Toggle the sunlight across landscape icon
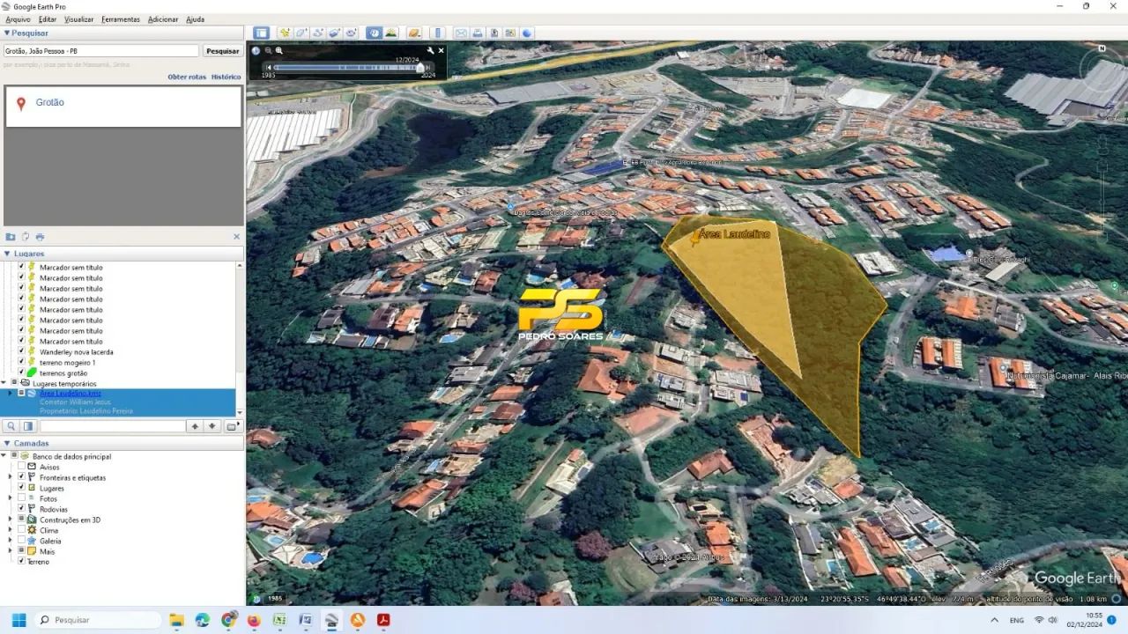Image resolution: width=1128 pixels, height=634 pixels. (x=390, y=33)
